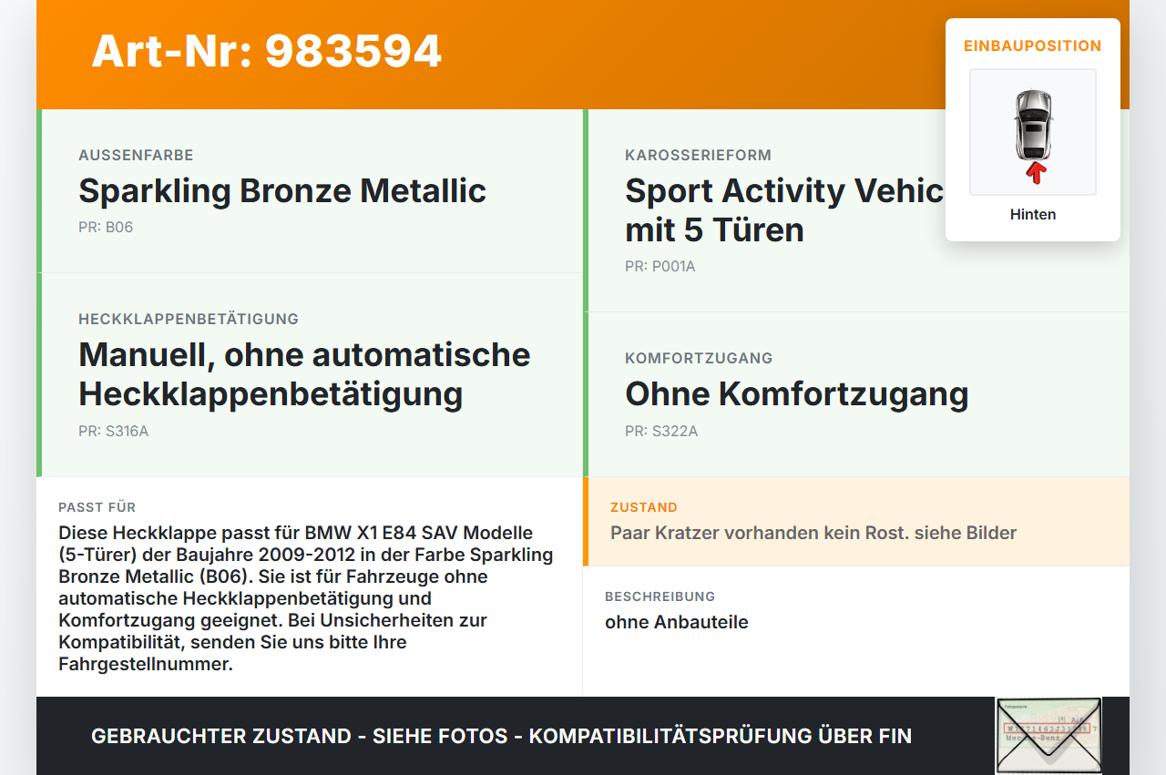Toggle the BESCHREIBUNG section

point(856,610)
